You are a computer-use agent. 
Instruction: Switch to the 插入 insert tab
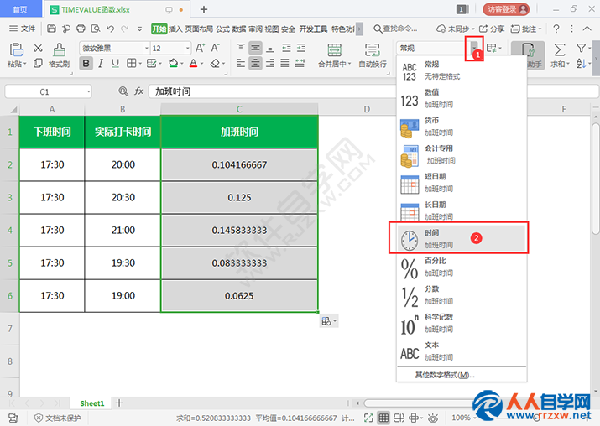175,29
